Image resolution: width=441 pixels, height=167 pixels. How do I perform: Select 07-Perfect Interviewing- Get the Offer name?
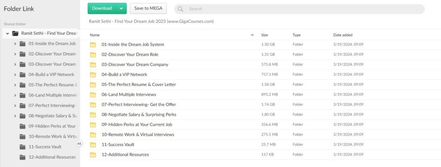(139, 105)
